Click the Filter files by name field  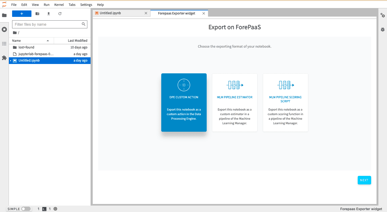coord(50,24)
